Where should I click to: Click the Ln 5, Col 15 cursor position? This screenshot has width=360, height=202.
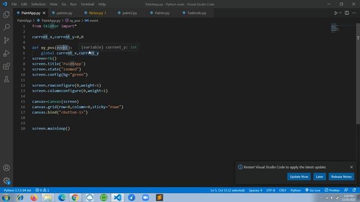pos(227,190)
